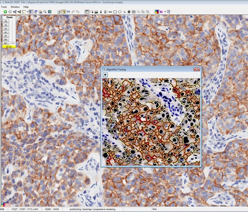Click the Fit zoom button
Viewport: 248px width, 212px height.
tap(6, 21)
